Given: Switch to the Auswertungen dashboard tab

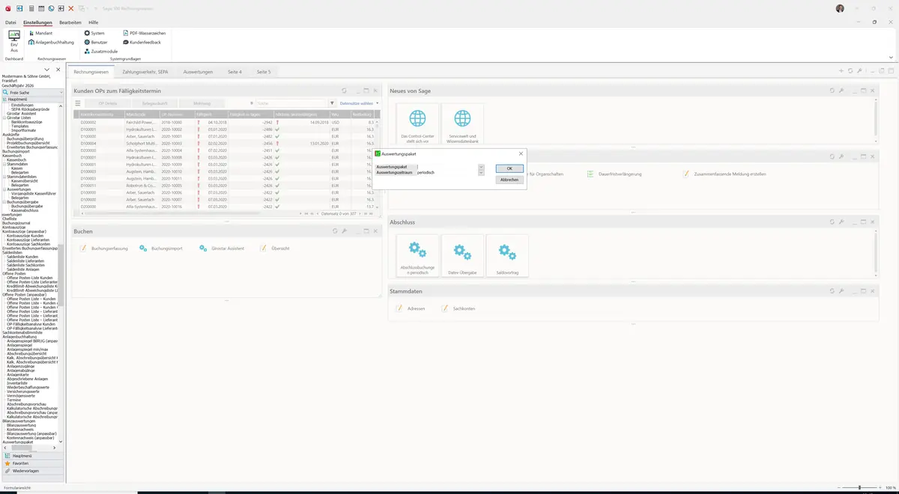Looking at the screenshot, I should pos(198,72).
